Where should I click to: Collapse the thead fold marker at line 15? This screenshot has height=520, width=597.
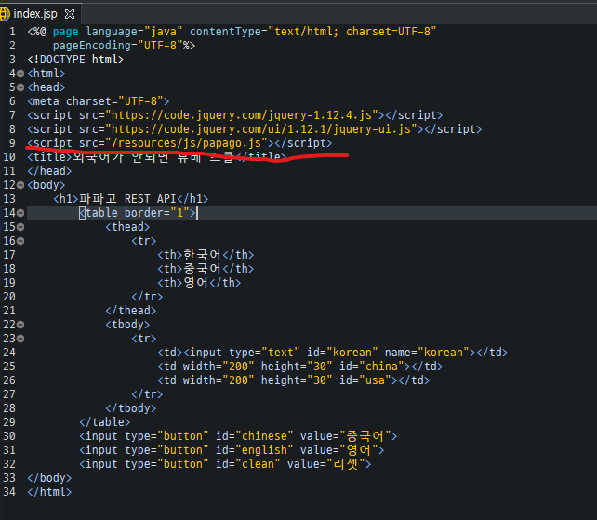pos(20,227)
